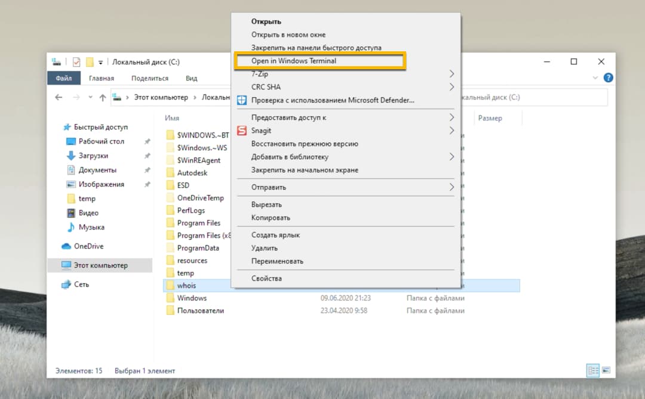Open temp folder in sidebar
Image resolution: width=645 pixels, height=399 pixels.
pos(81,199)
